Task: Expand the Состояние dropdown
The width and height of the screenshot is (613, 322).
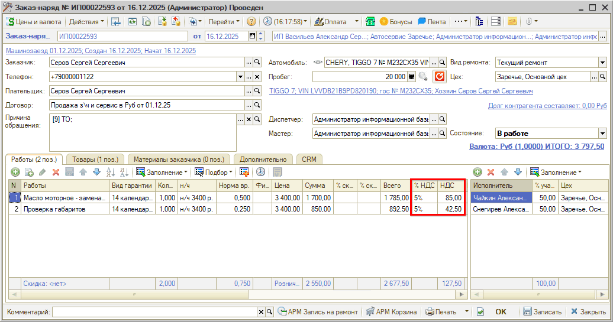Action: (602, 134)
